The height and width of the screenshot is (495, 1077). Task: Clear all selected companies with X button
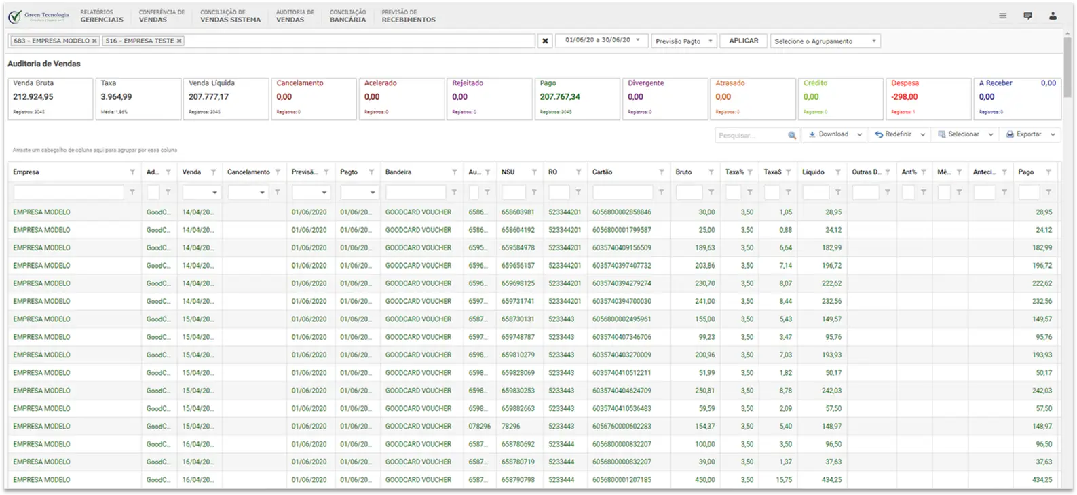coord(545,41)
